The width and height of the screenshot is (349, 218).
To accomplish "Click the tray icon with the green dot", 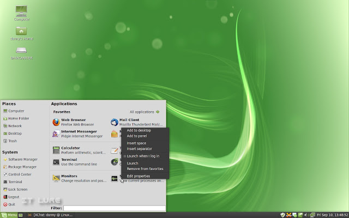I will 294,215.
